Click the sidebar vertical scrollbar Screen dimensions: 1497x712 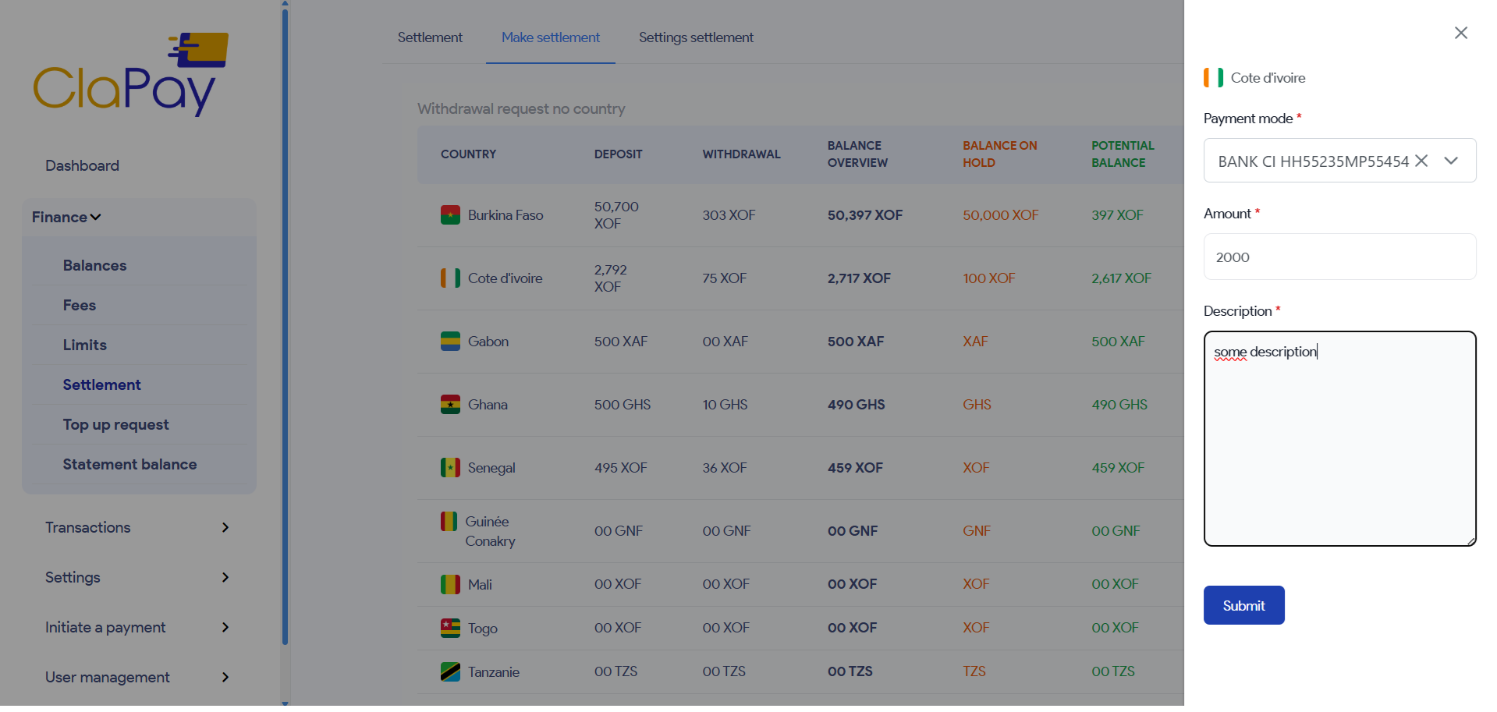tap(285, 328)
